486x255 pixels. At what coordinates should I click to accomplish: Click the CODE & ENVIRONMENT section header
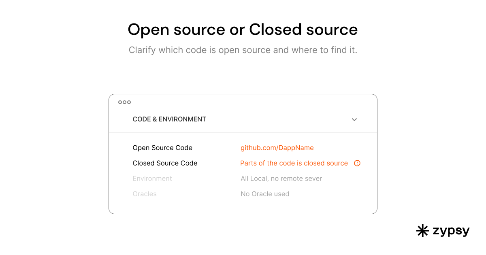[x=169, y=119]
